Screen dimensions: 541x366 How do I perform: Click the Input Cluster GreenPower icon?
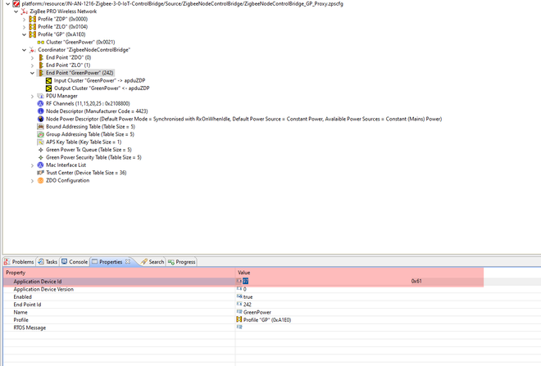[48, 80]
